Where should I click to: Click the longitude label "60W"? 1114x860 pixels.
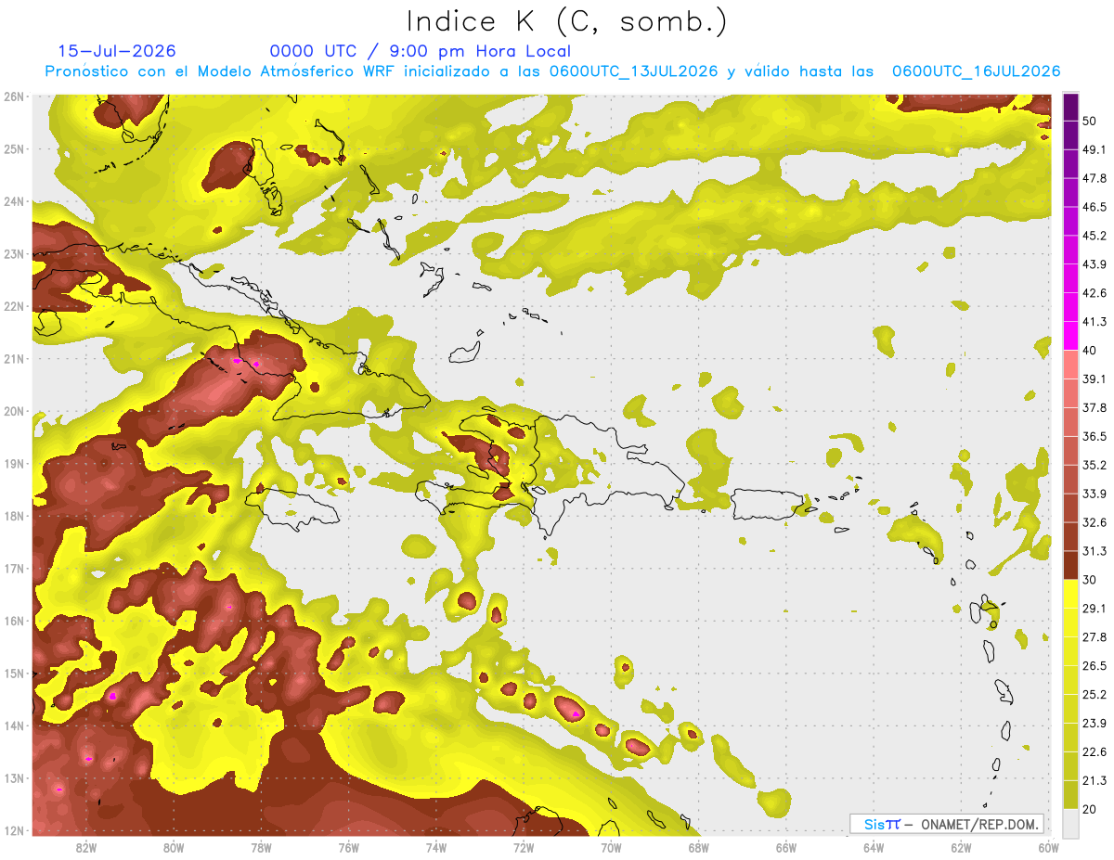click(1048, 847)
